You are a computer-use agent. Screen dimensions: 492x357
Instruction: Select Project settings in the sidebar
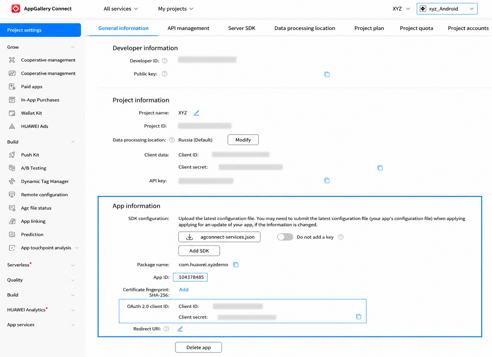click(40, 30)
